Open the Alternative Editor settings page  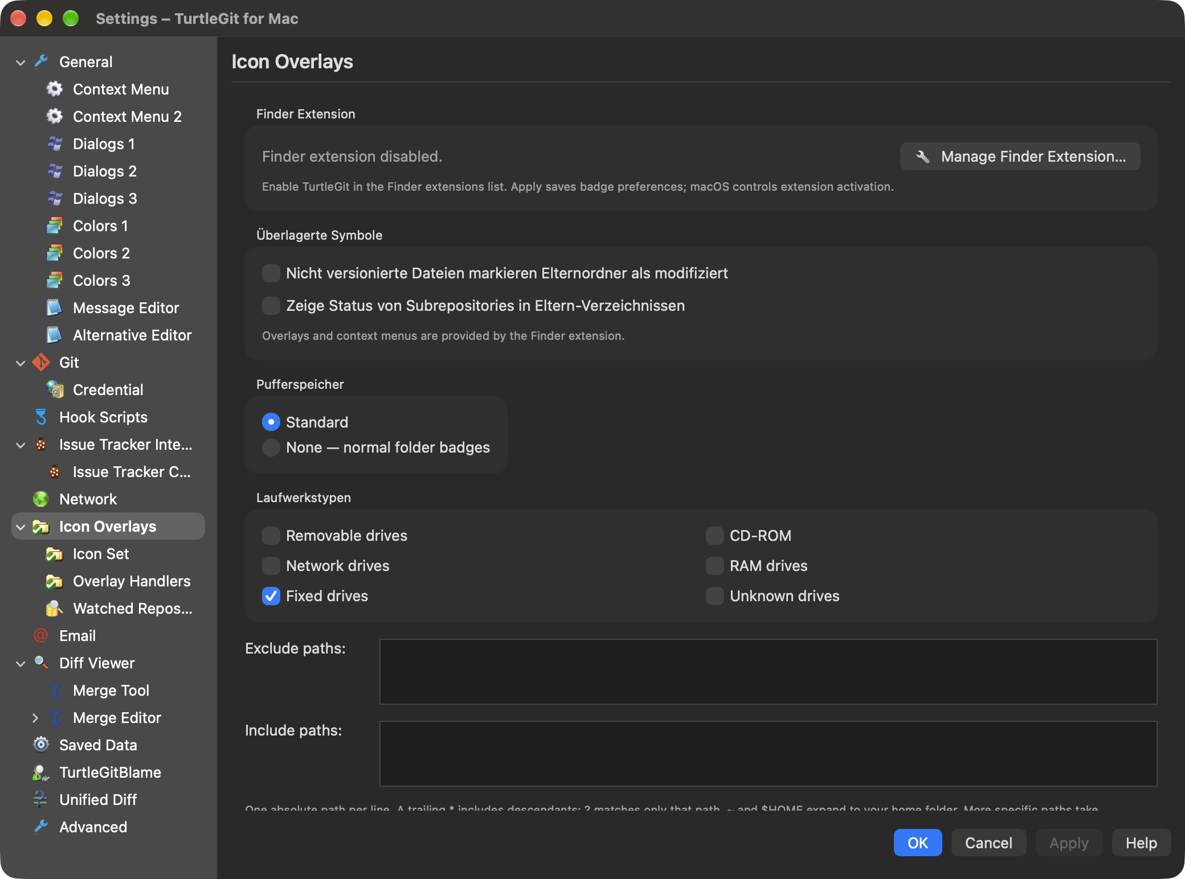[132, 335]
